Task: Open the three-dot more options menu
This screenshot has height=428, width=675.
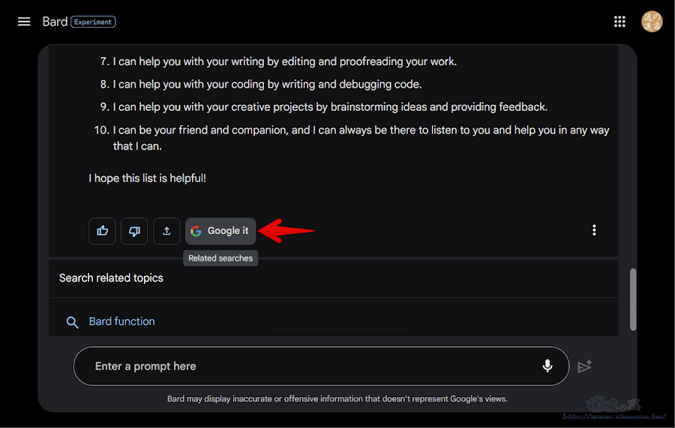Action: tap(594, 230)
